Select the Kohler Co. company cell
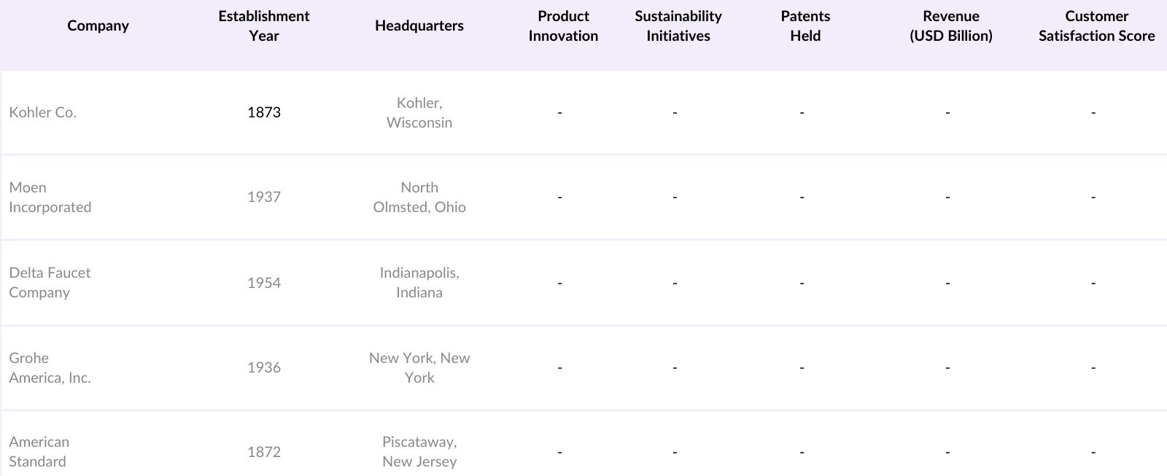This screenshot has width=1167, height=476. [x=42, y=112]
